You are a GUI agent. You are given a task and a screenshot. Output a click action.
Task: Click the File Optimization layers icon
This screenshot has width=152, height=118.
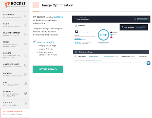point(26,34)
